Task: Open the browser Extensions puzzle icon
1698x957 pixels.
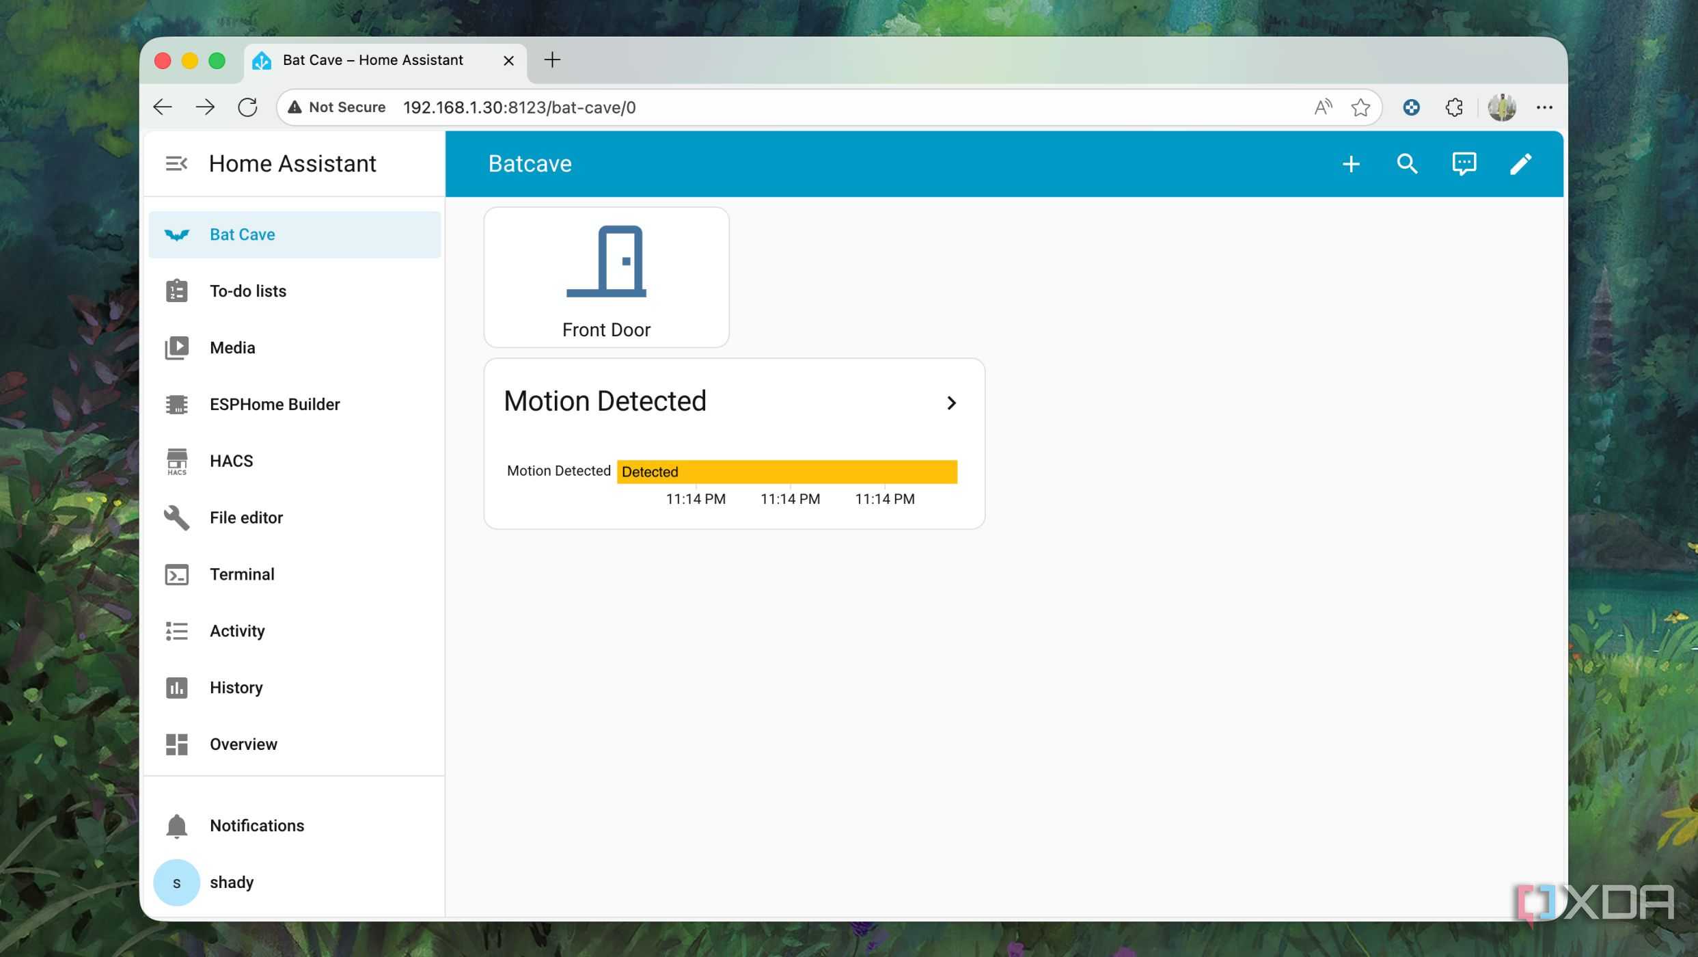Action: pyautogui.click(x=1455, y=107)
